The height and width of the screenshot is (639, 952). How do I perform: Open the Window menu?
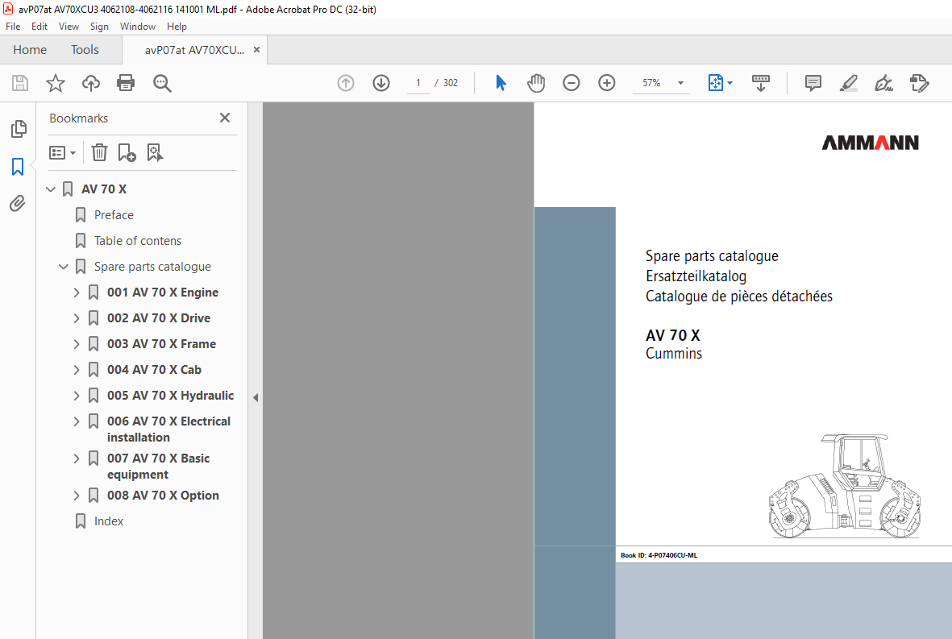[137, 27]
